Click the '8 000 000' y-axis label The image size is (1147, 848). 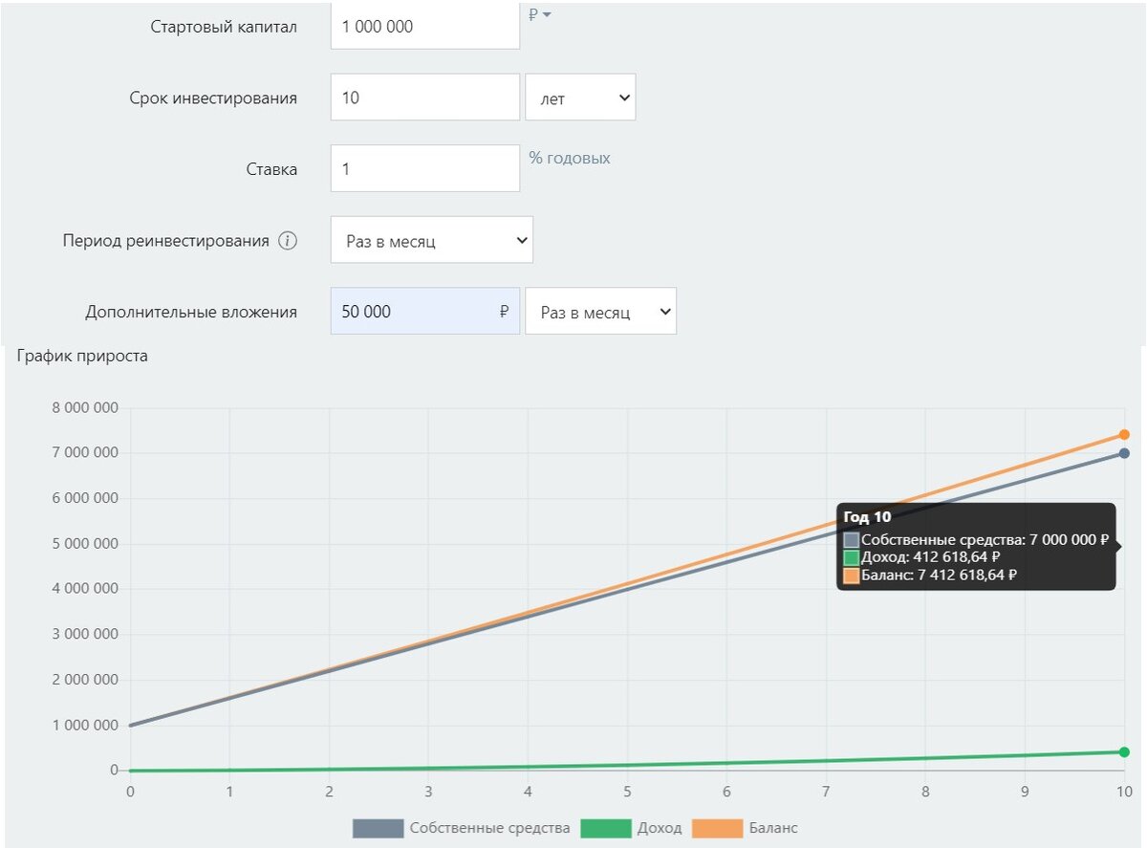(86, 408)
